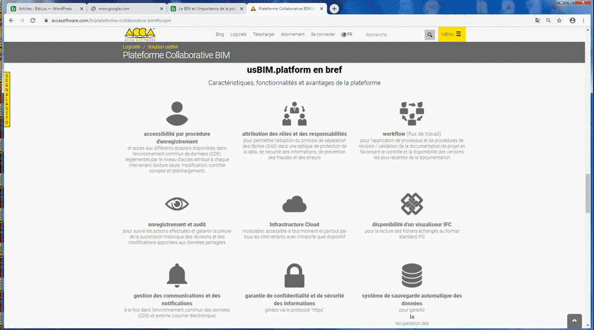Click the bell notifications icon

coord(177,275)
